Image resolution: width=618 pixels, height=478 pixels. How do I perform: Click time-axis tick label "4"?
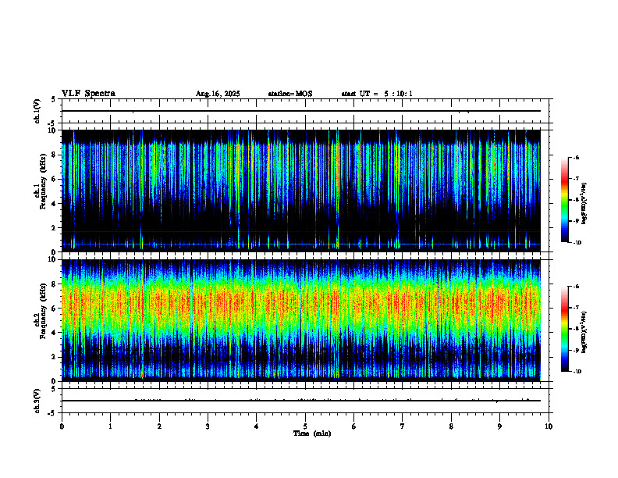coord(256,426)
